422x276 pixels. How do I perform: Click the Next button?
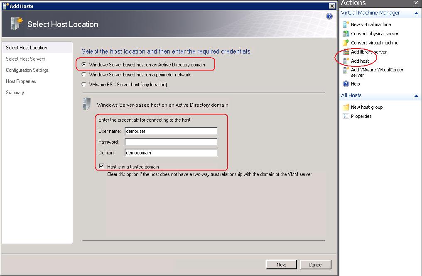281,264
